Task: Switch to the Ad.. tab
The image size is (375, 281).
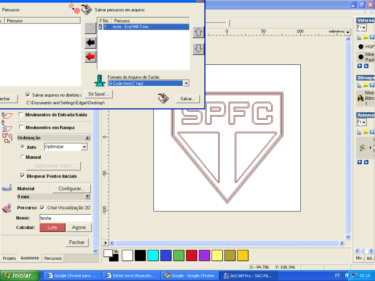Action: tap(370, 258)
